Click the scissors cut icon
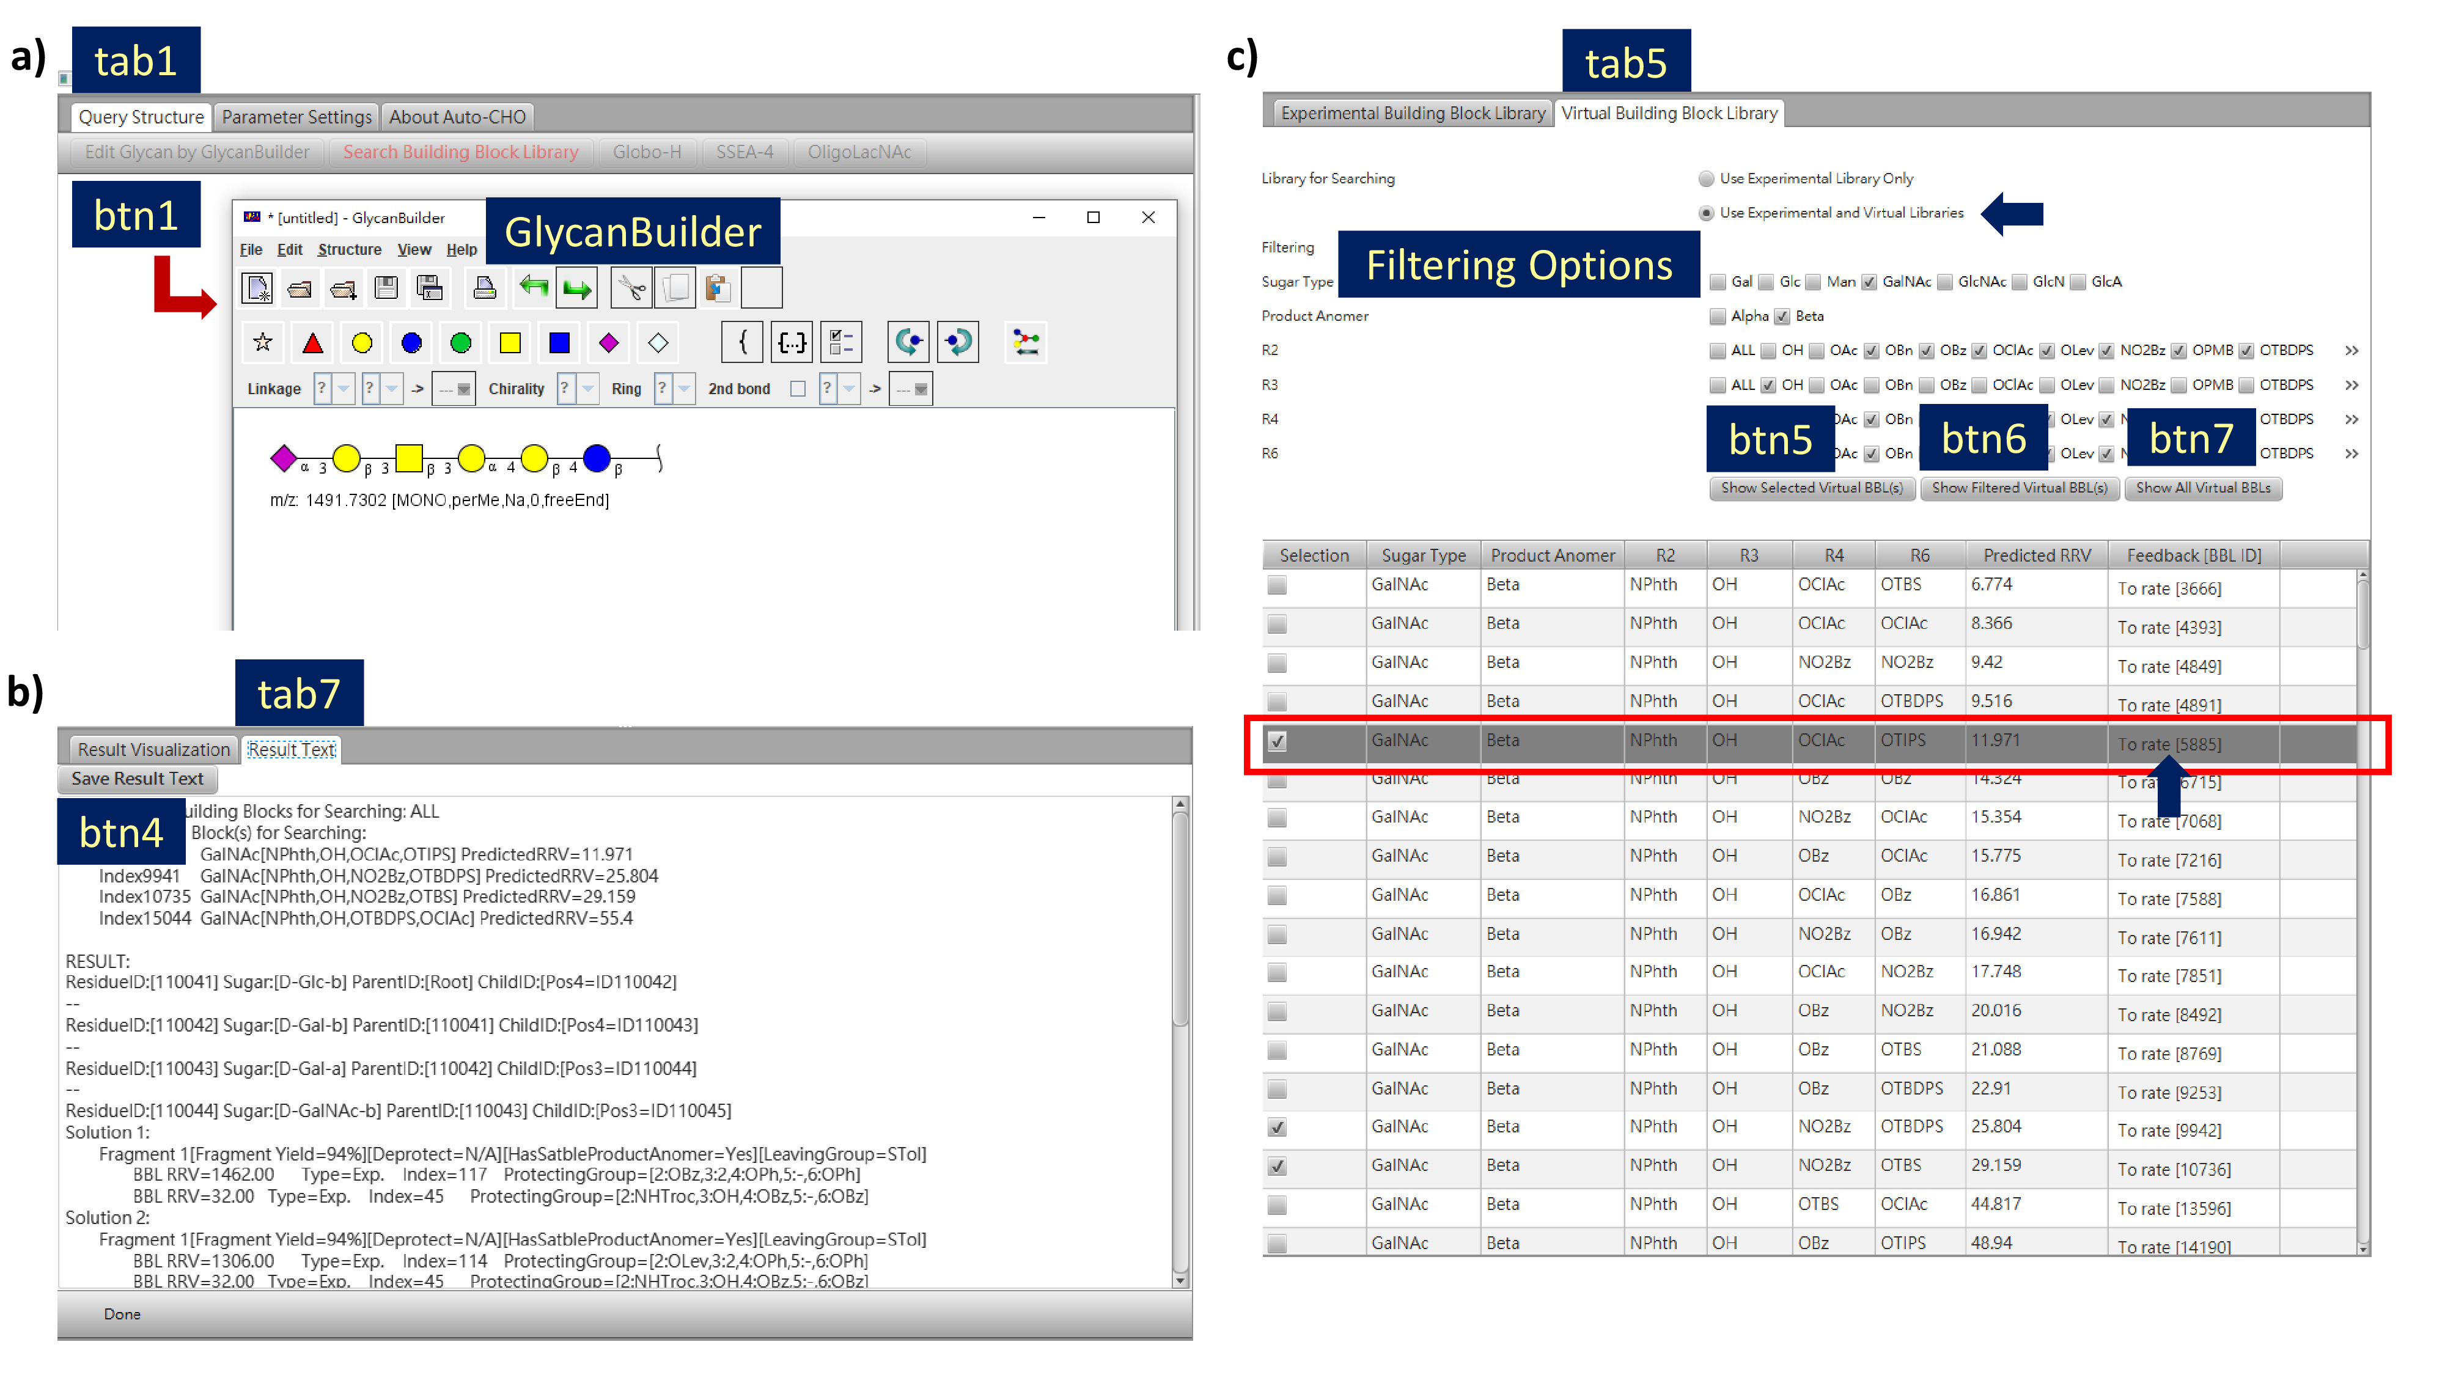The width and height of the screenshot is (2445, 1375). [x=631, y=287]
